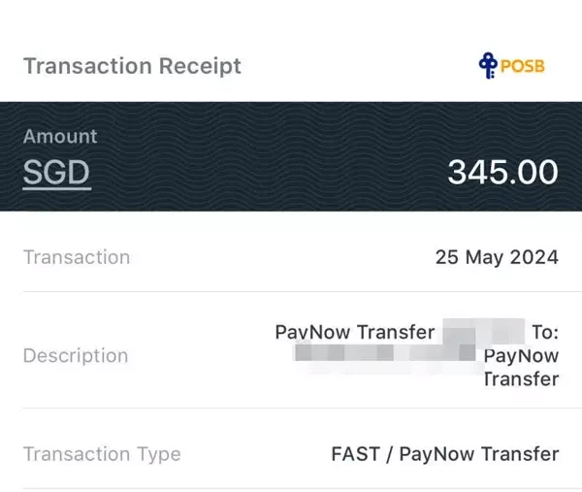
Task: Select the Transaction Receipt heading
Action: pyautogui.click(x=132, y=66)
